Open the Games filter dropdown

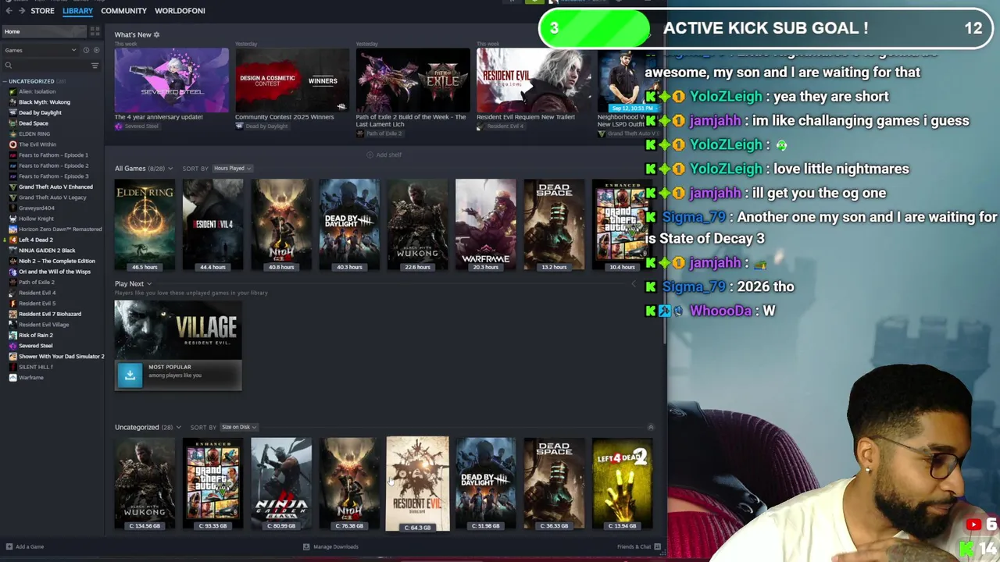41,50
